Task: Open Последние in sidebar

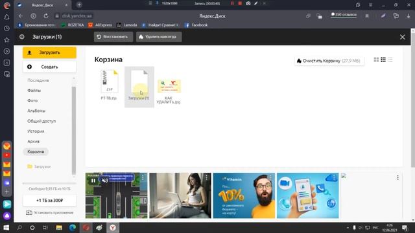Action: 38,80
